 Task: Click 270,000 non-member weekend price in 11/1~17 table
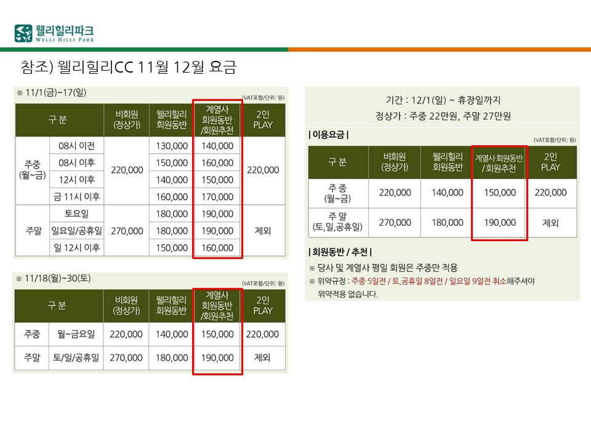coord(127,231)
